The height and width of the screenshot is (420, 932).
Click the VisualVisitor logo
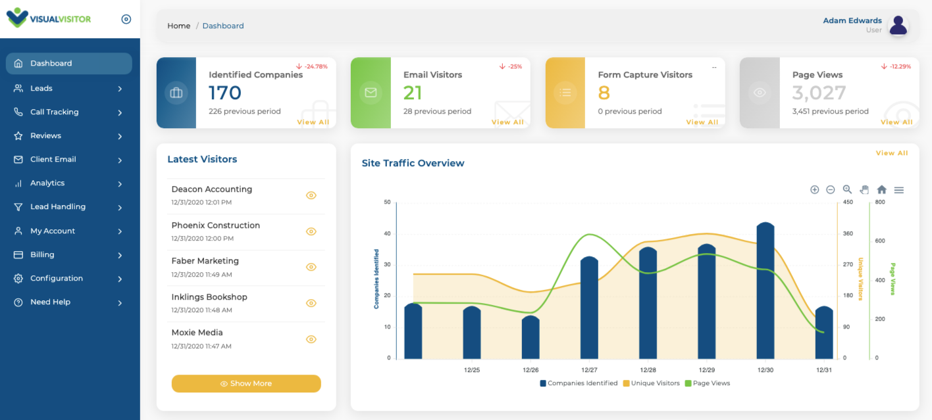49,18
